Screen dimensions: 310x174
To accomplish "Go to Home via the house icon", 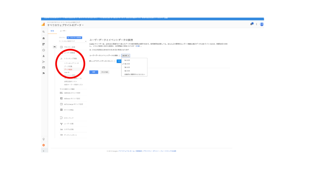I will pos(44,38).
